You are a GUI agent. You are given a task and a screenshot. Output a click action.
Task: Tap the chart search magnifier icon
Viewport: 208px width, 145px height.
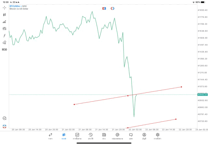click(x=5, y=118)
